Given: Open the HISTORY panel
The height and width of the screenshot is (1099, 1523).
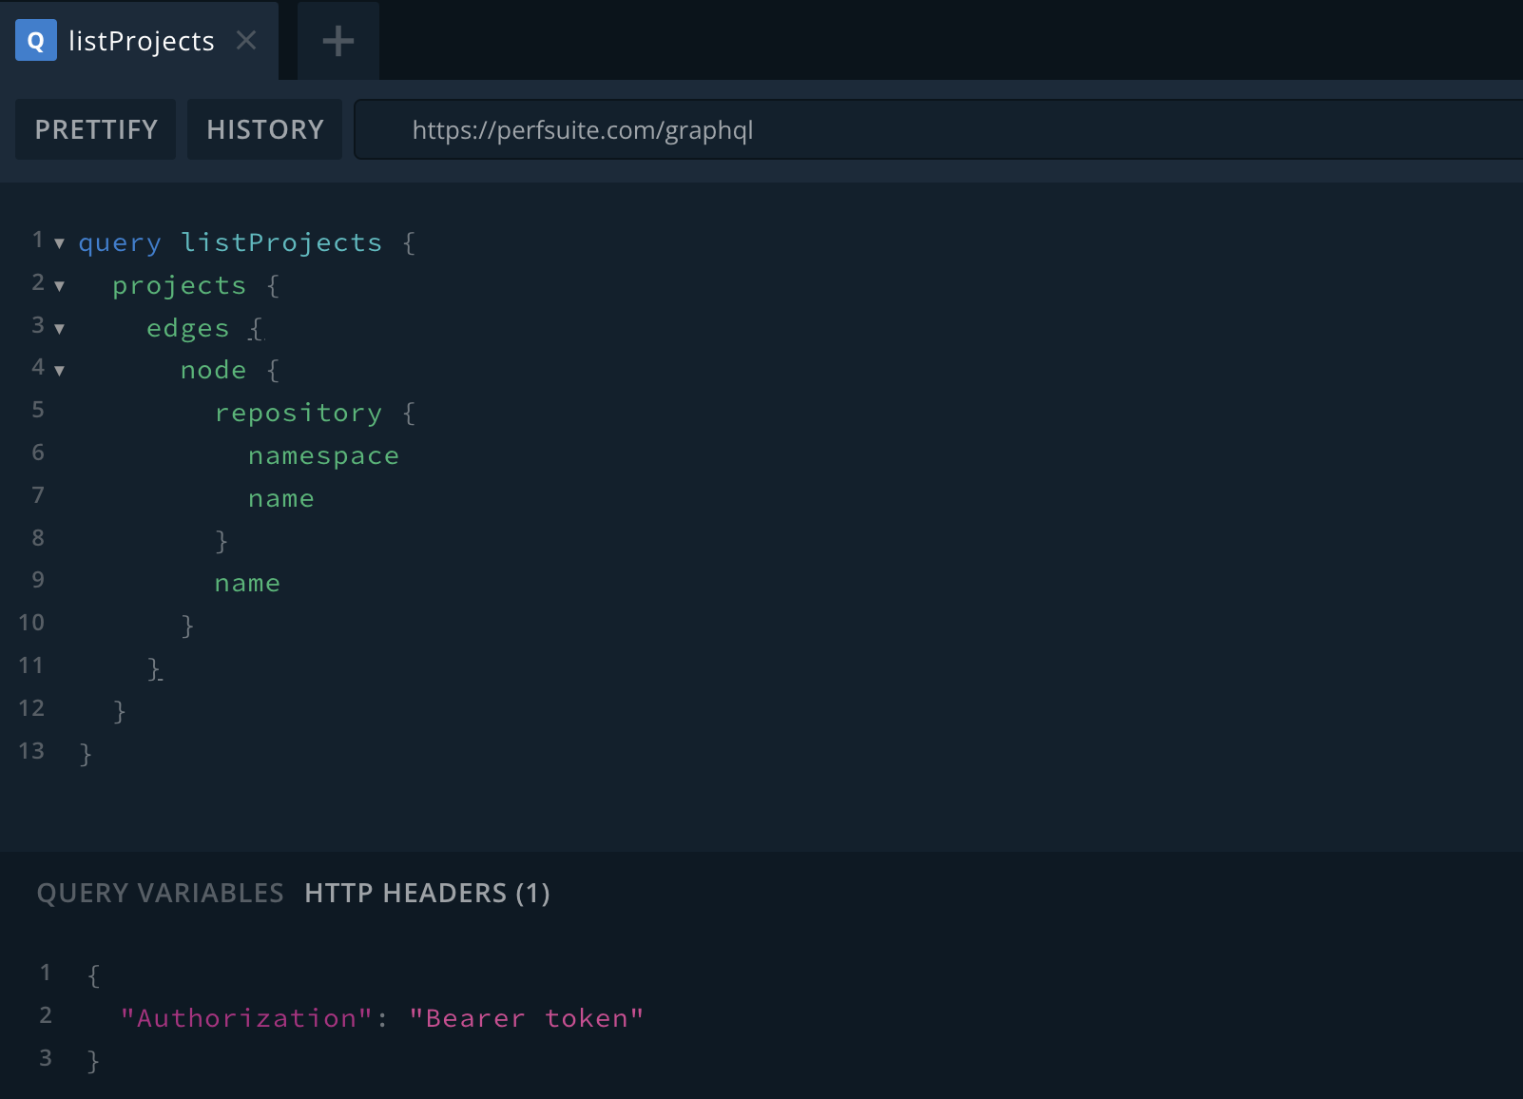Looking at the screenshot, I should point(265,129).
